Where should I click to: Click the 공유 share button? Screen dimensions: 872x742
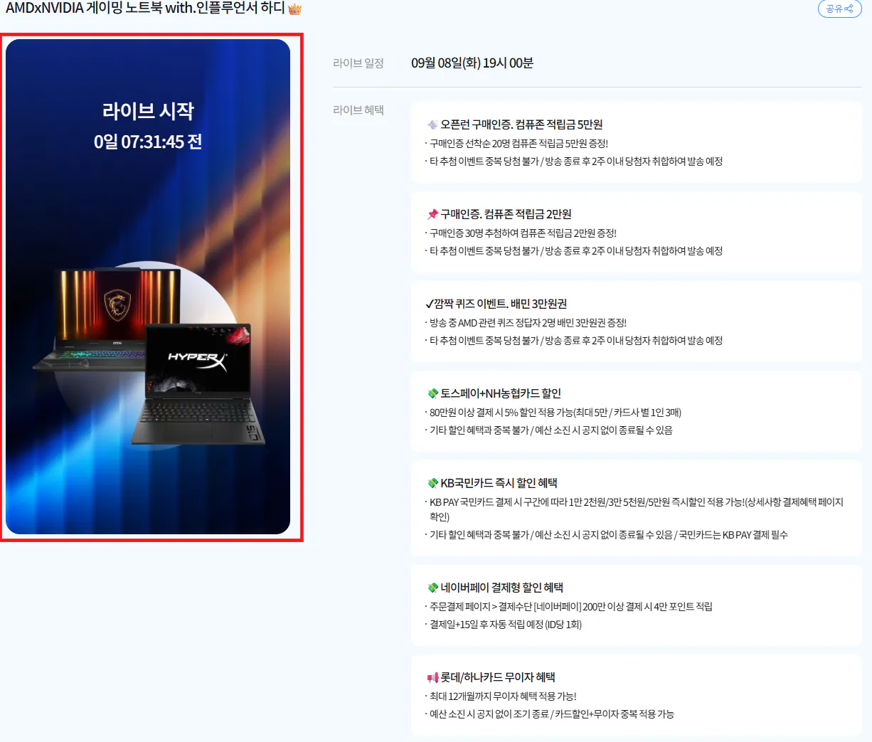[840, 9]
